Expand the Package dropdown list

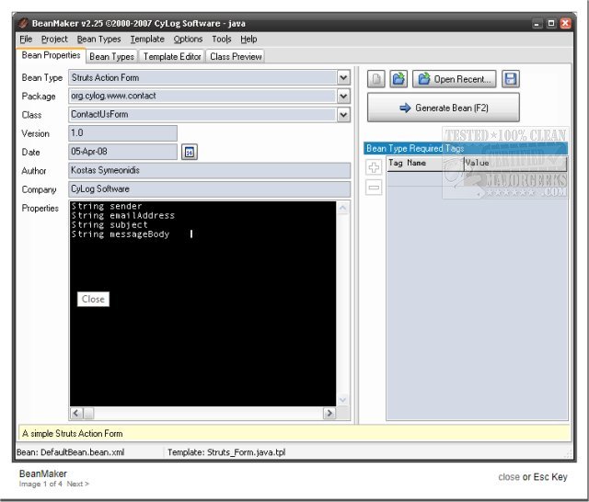pos(343,97)
